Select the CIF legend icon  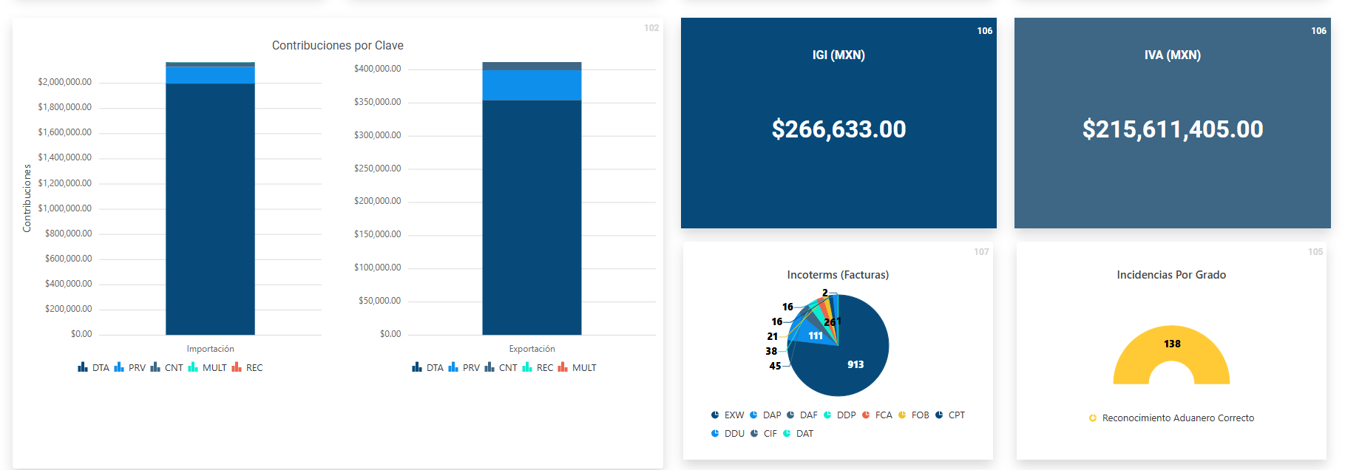click(754, 434)
